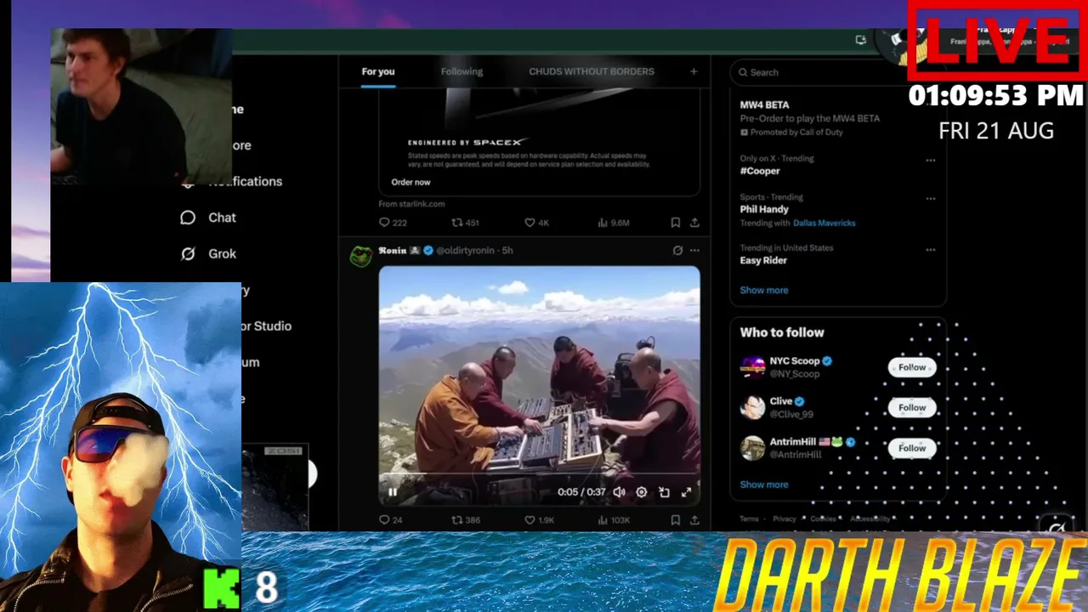Open the AntrimHill profile name
This screenshot has width=1088, height=612.
(793, 442)
